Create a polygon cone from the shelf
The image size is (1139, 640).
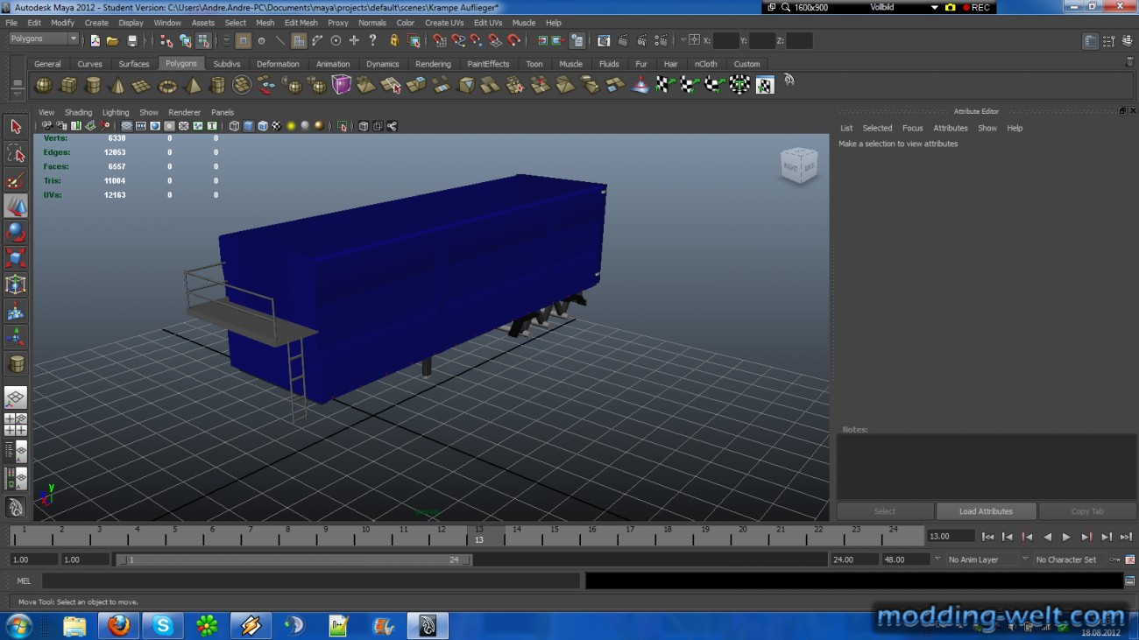click(x=117, y=85)
